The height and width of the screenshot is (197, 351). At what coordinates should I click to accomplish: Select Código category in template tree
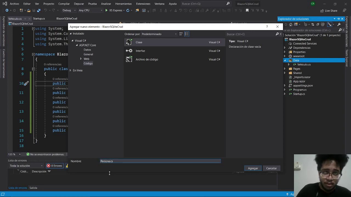(x=88, y=63)
